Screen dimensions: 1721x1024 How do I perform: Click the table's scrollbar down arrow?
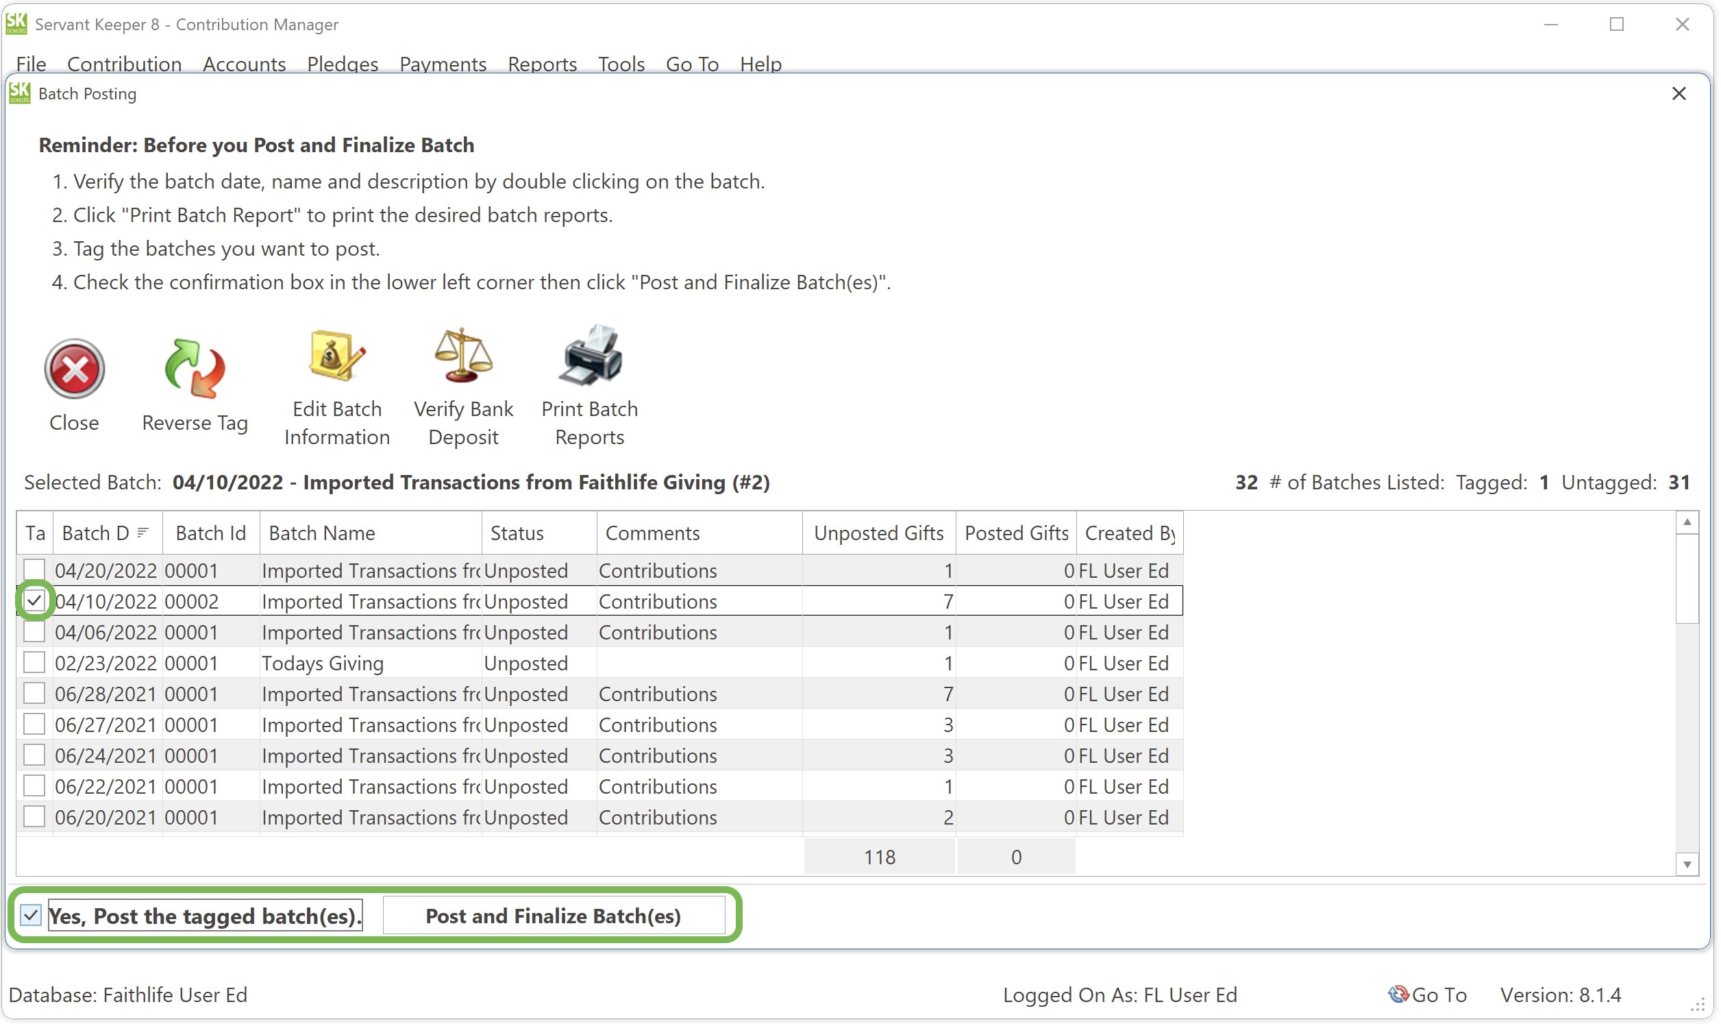[x=1689, y=863]
